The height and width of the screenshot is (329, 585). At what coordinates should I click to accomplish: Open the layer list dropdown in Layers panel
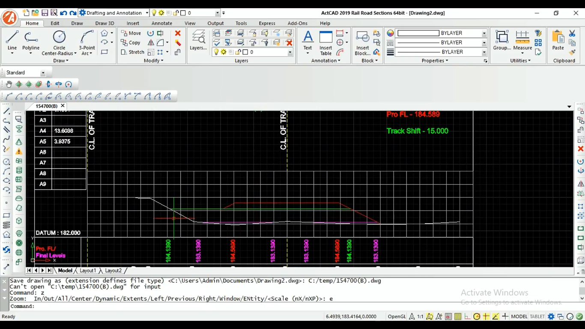click(x=290, y=52)
